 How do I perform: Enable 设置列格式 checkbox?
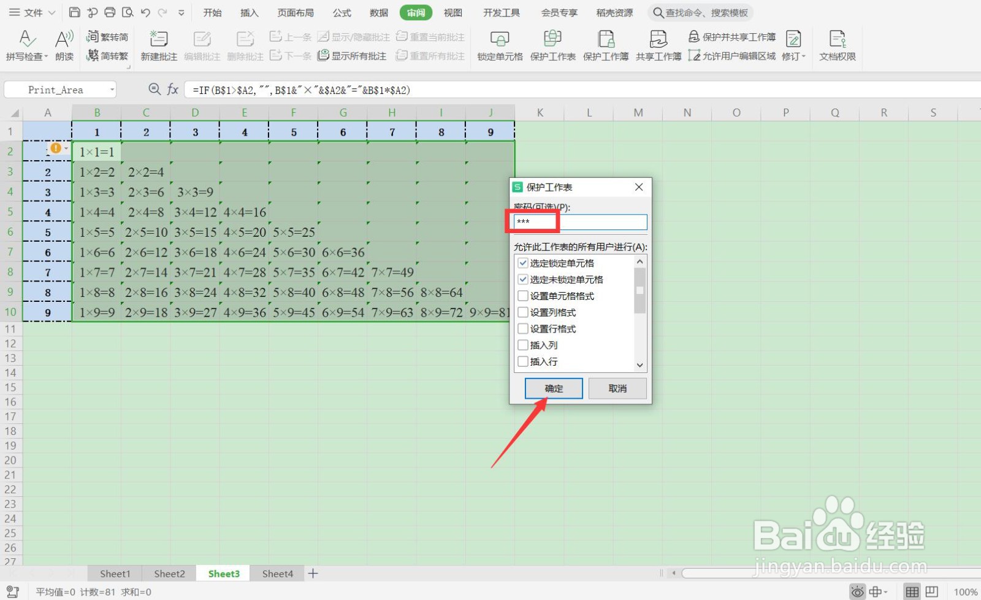click(x=523, y=312)
